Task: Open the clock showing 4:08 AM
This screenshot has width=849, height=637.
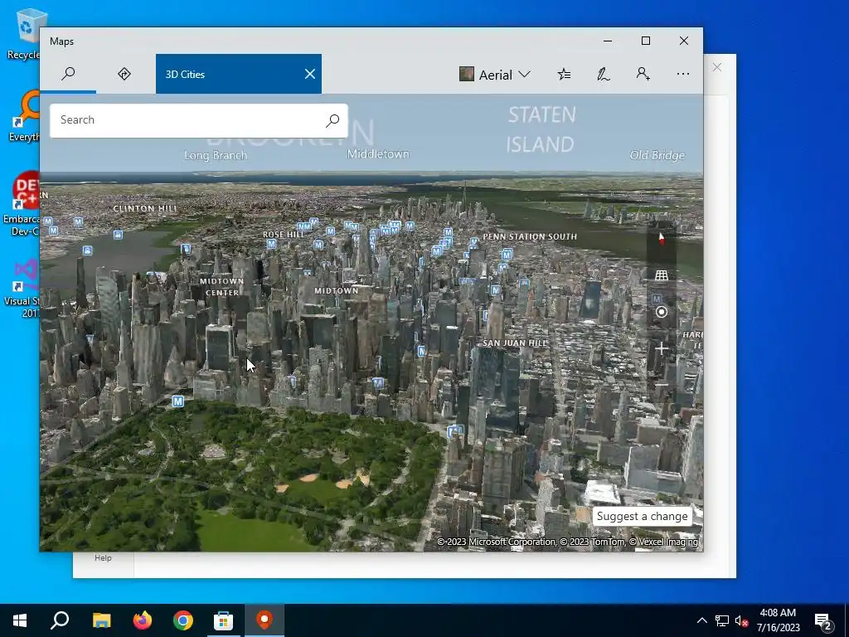Action: (x=778, y=620)
